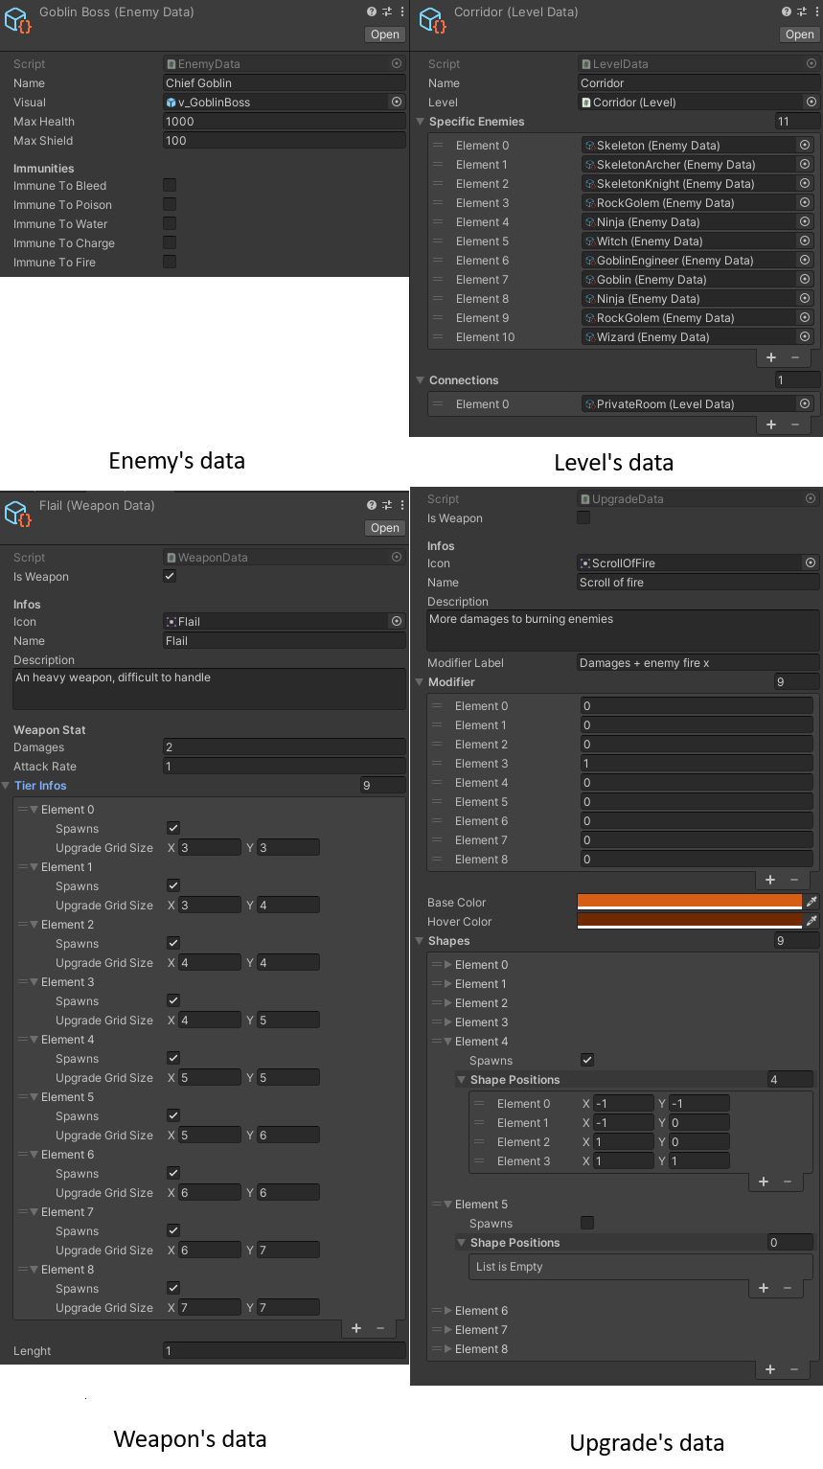Uncheck Is Weapon in Flail Weapon Data
This screenshot has height=1469, width=823.
[x=170, y=577]
